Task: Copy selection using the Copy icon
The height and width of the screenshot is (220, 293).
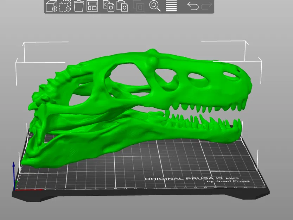Action: pos(109,6)
